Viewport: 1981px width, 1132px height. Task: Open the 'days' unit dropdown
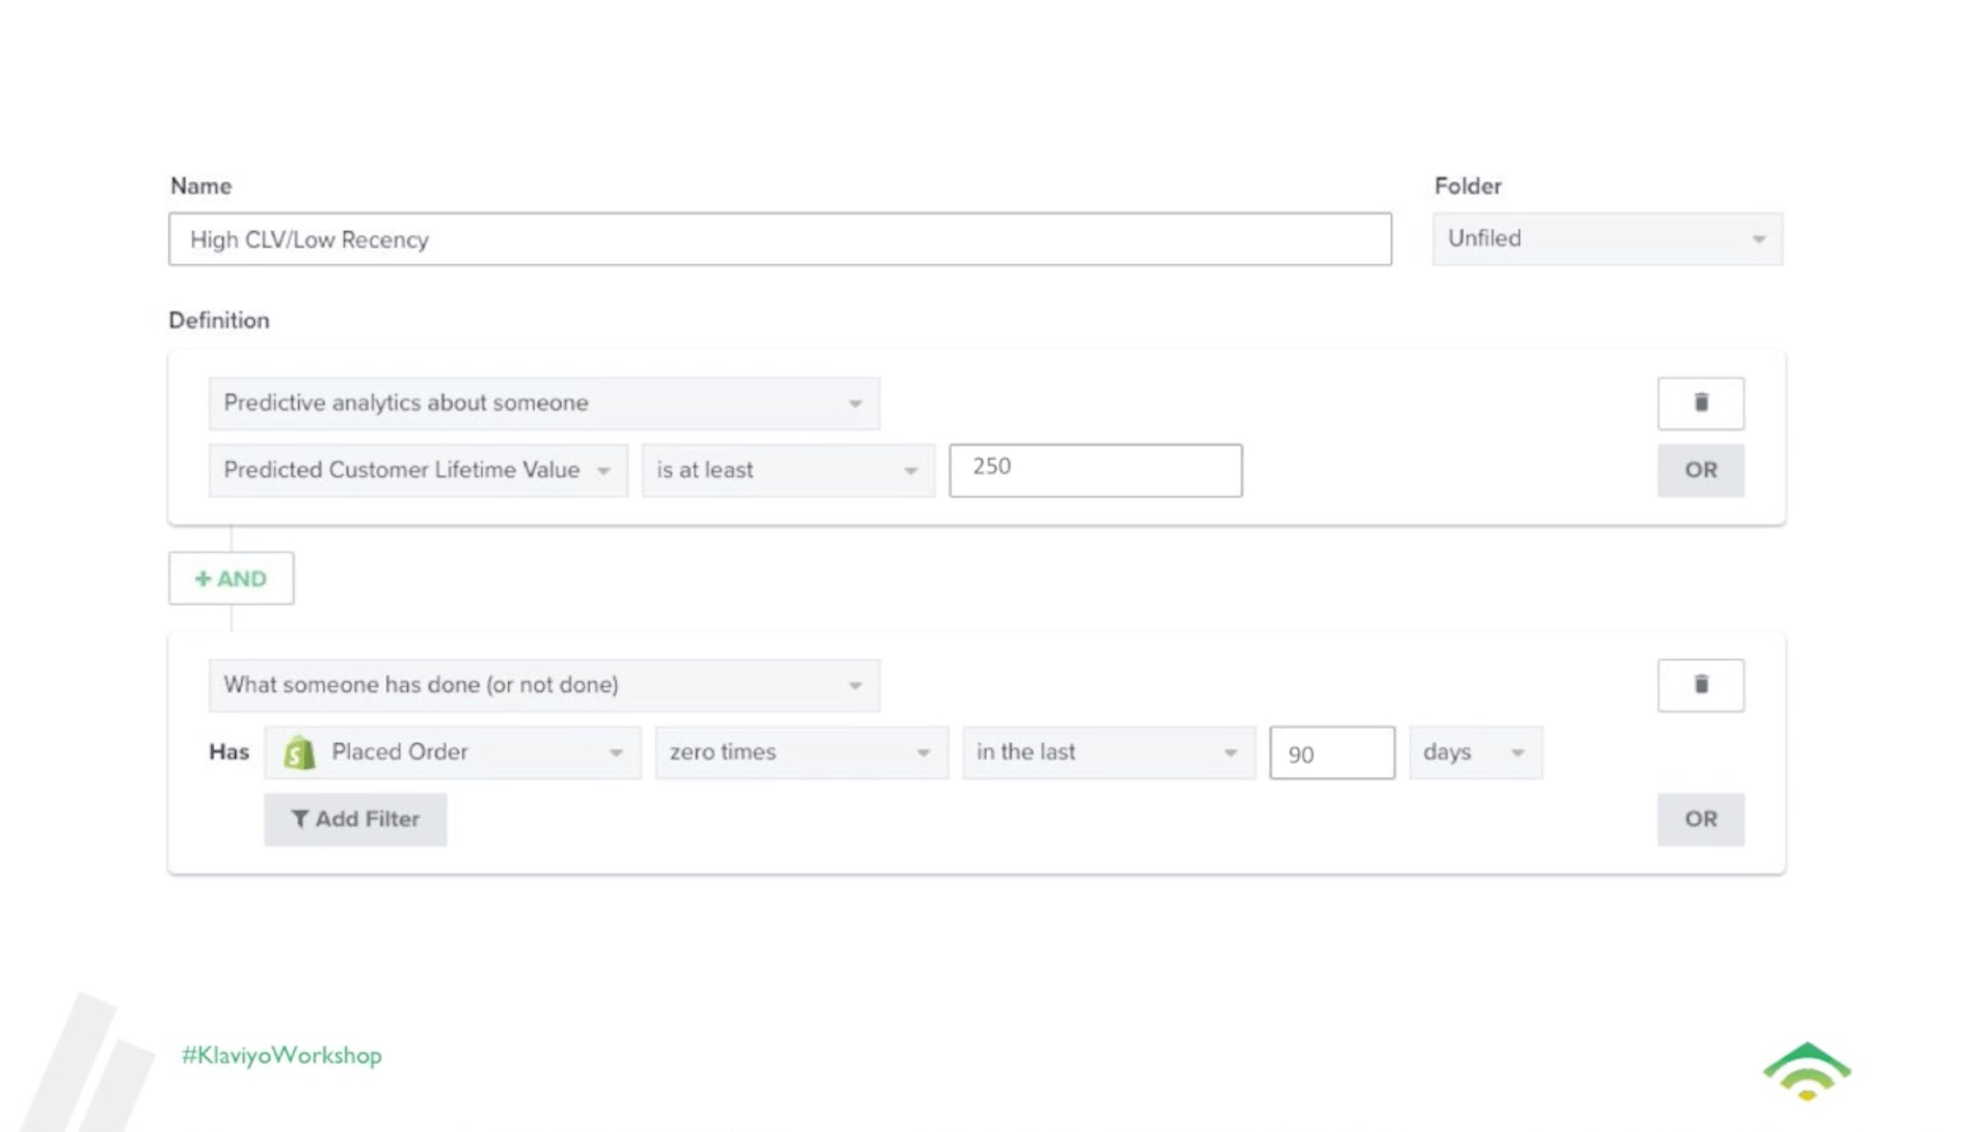pos(1475,752)
